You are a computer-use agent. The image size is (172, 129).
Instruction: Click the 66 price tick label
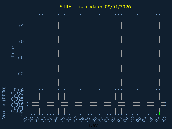(21, 58)
